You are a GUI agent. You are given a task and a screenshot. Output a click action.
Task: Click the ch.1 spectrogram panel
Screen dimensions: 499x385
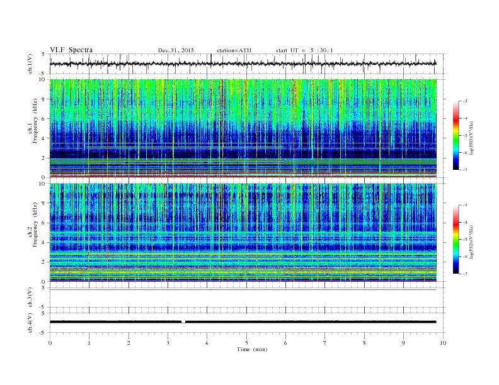tap(243, 128)
